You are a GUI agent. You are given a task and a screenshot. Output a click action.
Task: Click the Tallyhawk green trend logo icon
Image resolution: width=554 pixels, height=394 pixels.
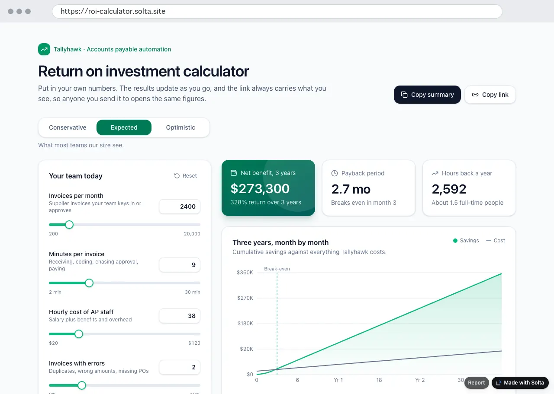coord(44,49)
